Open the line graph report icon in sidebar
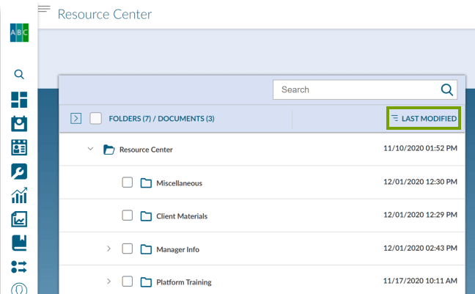Viewport: 475px width, 294px height. 19,219
